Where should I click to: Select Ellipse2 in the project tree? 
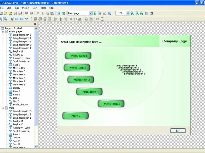pyautogui.click(x=17, y=88)
